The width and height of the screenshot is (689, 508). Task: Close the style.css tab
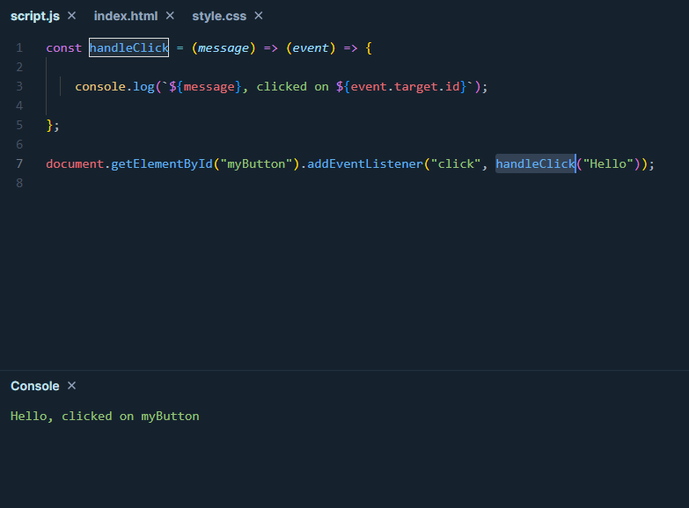click(x=259, y=16)
